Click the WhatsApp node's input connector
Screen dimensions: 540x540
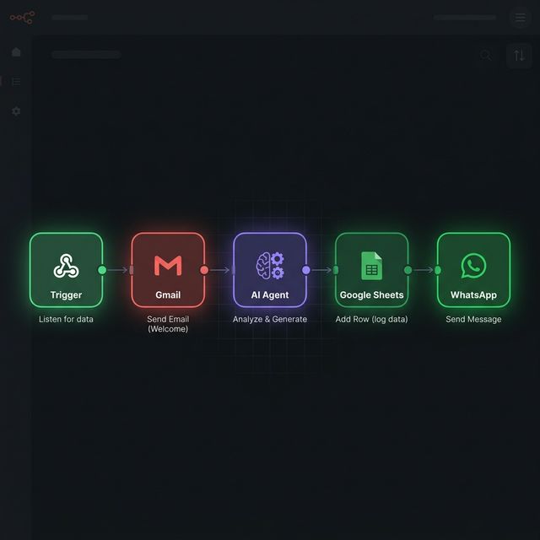(x=437, y=270)
